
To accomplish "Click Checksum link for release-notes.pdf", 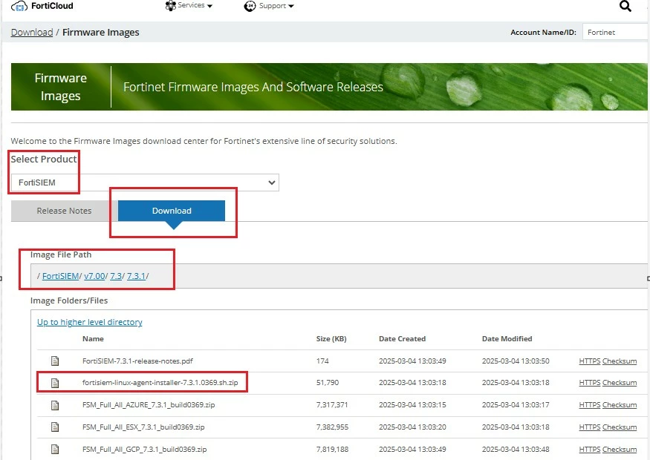I will [620, 361].
